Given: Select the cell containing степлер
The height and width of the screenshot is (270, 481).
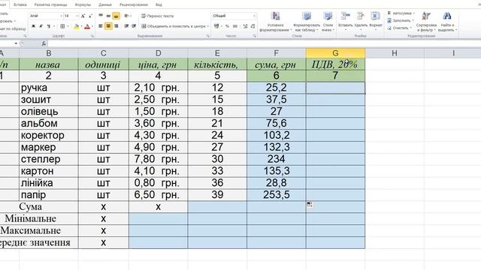Looking at the screenshot, I should pos(48,159).
